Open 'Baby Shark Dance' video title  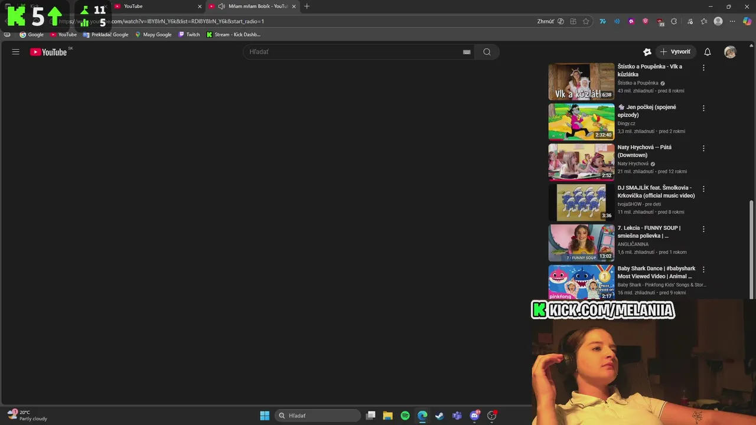(x=656, y=272)
